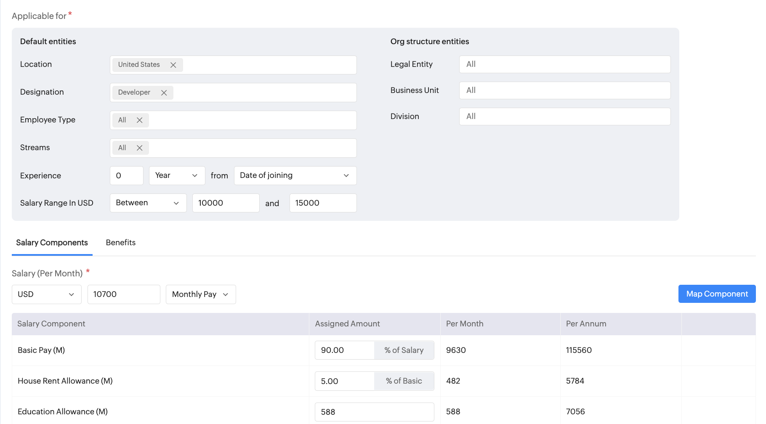Click the Business Unit field
Viewport: 766px width, 424px height.
[x=564, y=90]
